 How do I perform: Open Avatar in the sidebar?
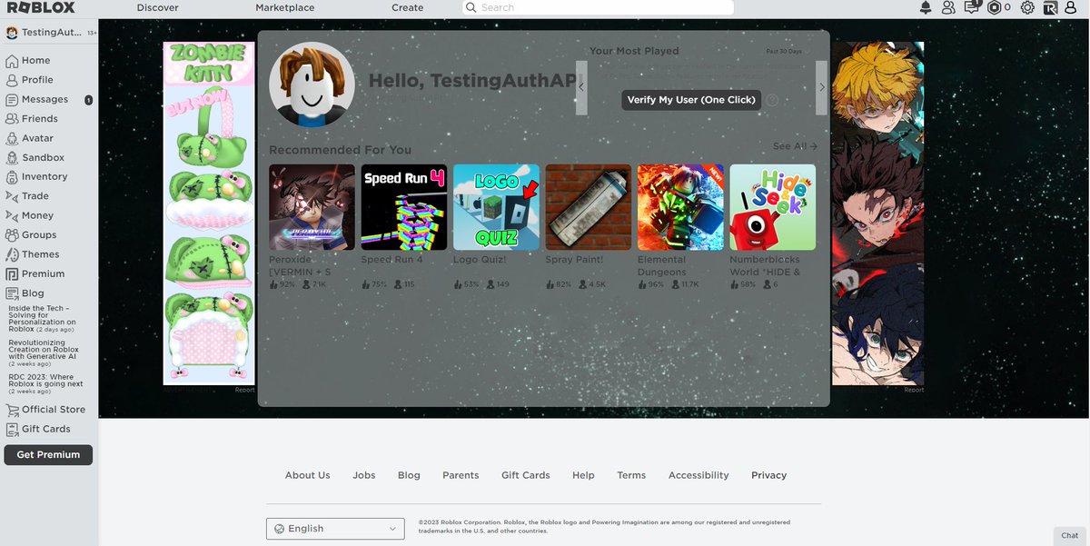(30, 138)
